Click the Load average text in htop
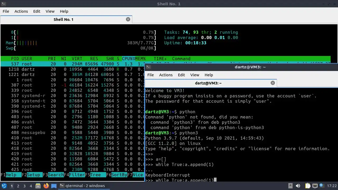Viewport: 338px width, 190px height. tap(201, 37)
